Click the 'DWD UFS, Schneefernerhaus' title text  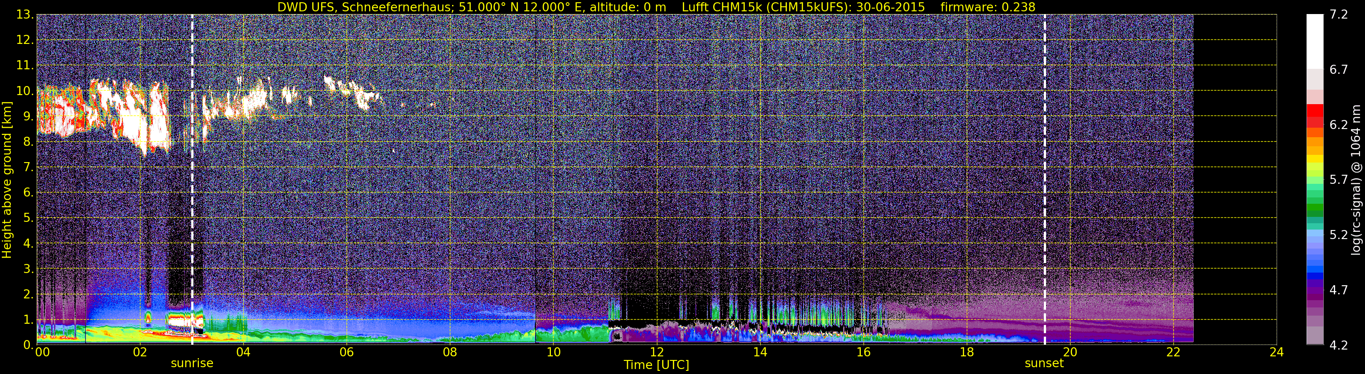pos(364,7)
